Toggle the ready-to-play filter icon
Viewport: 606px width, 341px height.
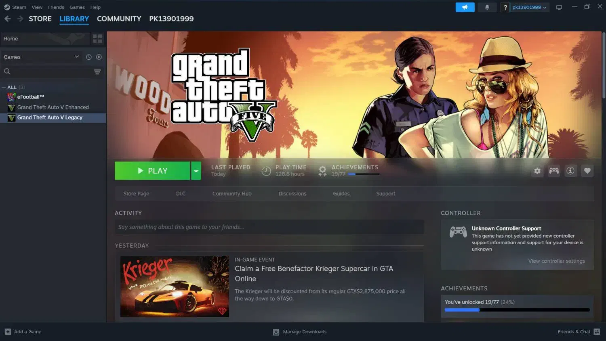click(99, 57)
